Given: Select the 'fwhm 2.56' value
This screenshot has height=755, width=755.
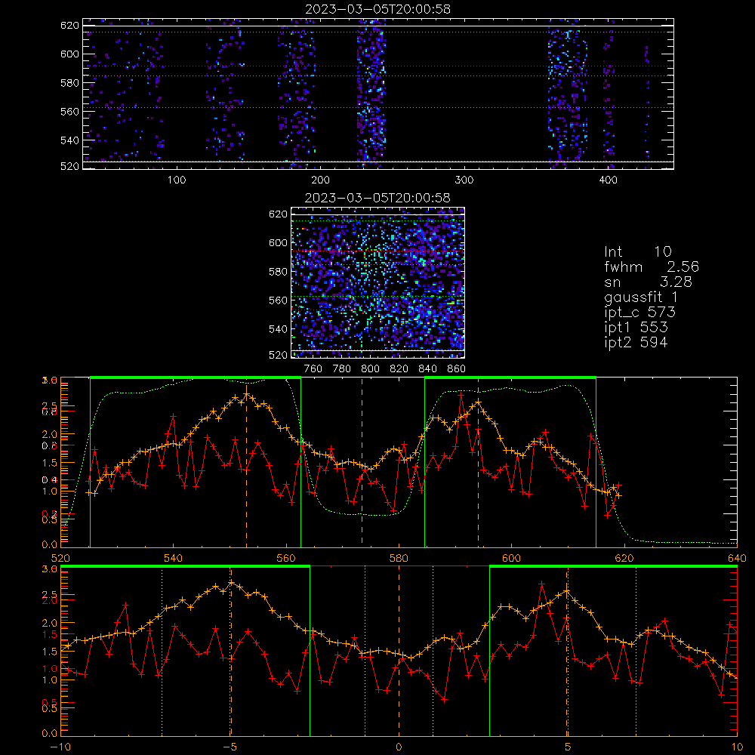Looking at the screenshot, I should (652, 267).
